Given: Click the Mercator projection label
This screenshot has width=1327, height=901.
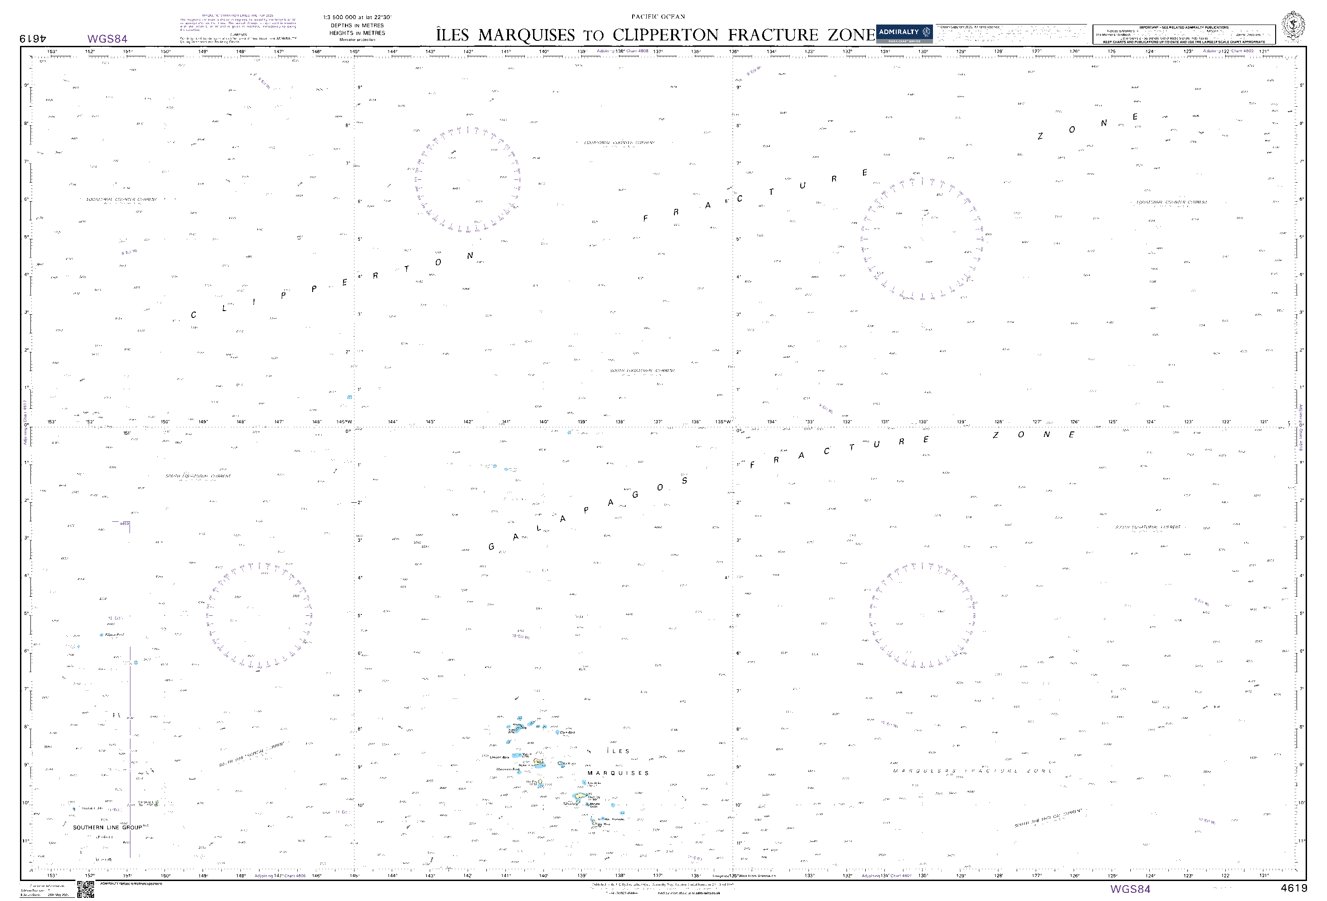Looking at the screenshot, I should 357,40.
